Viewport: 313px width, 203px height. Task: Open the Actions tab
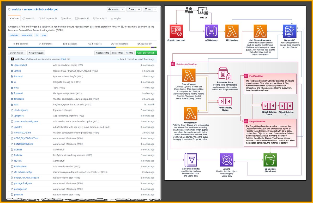(x=66, y=18)
